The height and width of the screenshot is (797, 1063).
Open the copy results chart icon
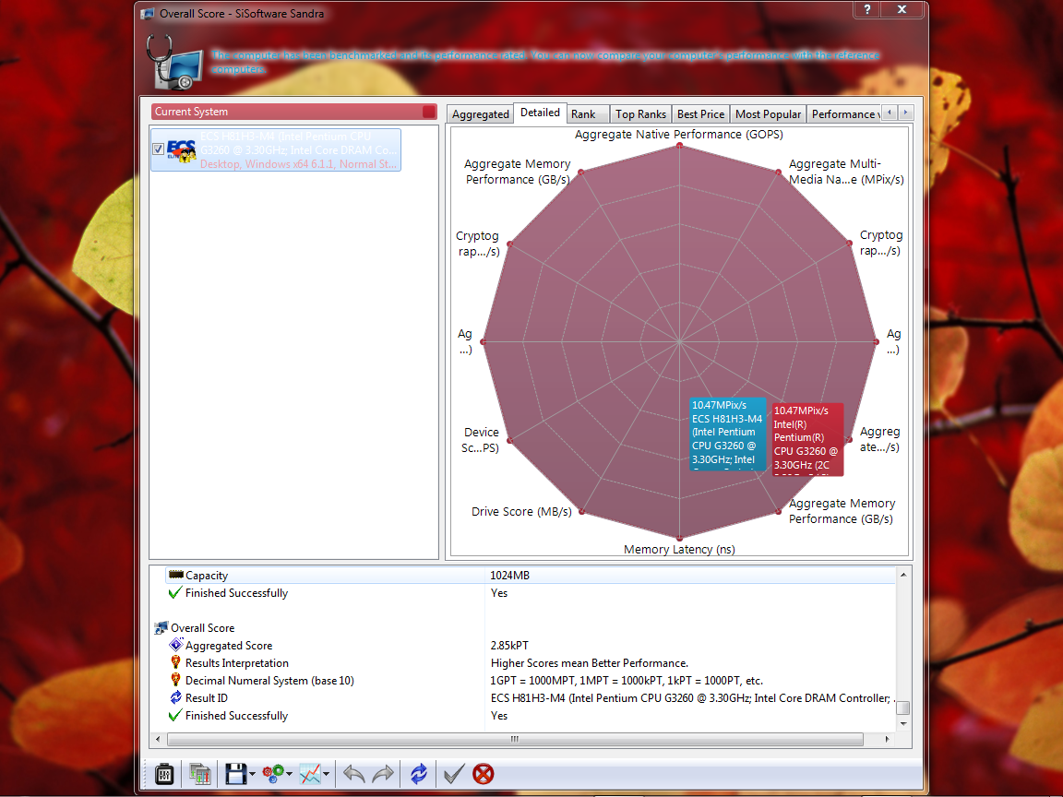pyautogui.click(x=200, y=773)
